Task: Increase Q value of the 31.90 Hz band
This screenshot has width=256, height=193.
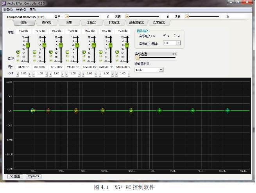Action: tap(30, 74)
